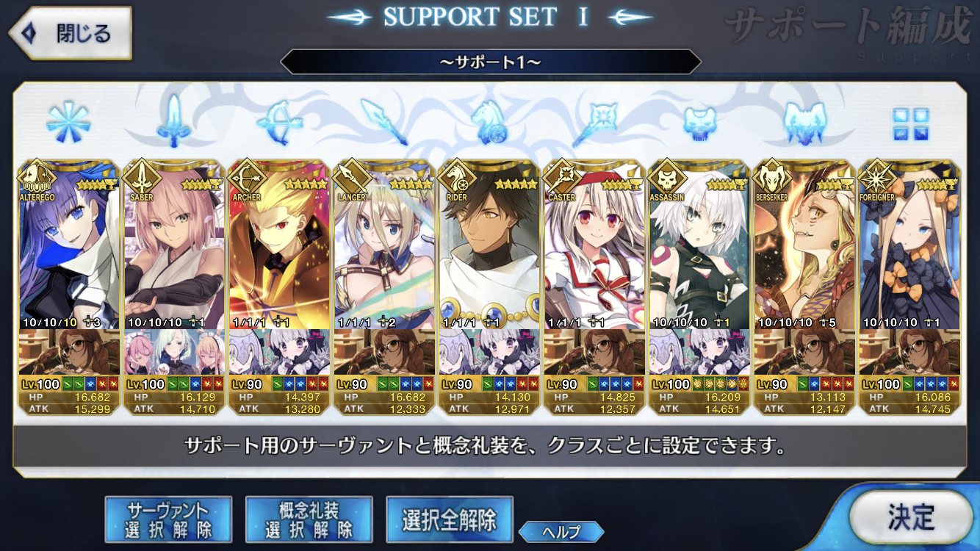Open the ヘルプ help button
980x551 pixels.
pos(561,531)
